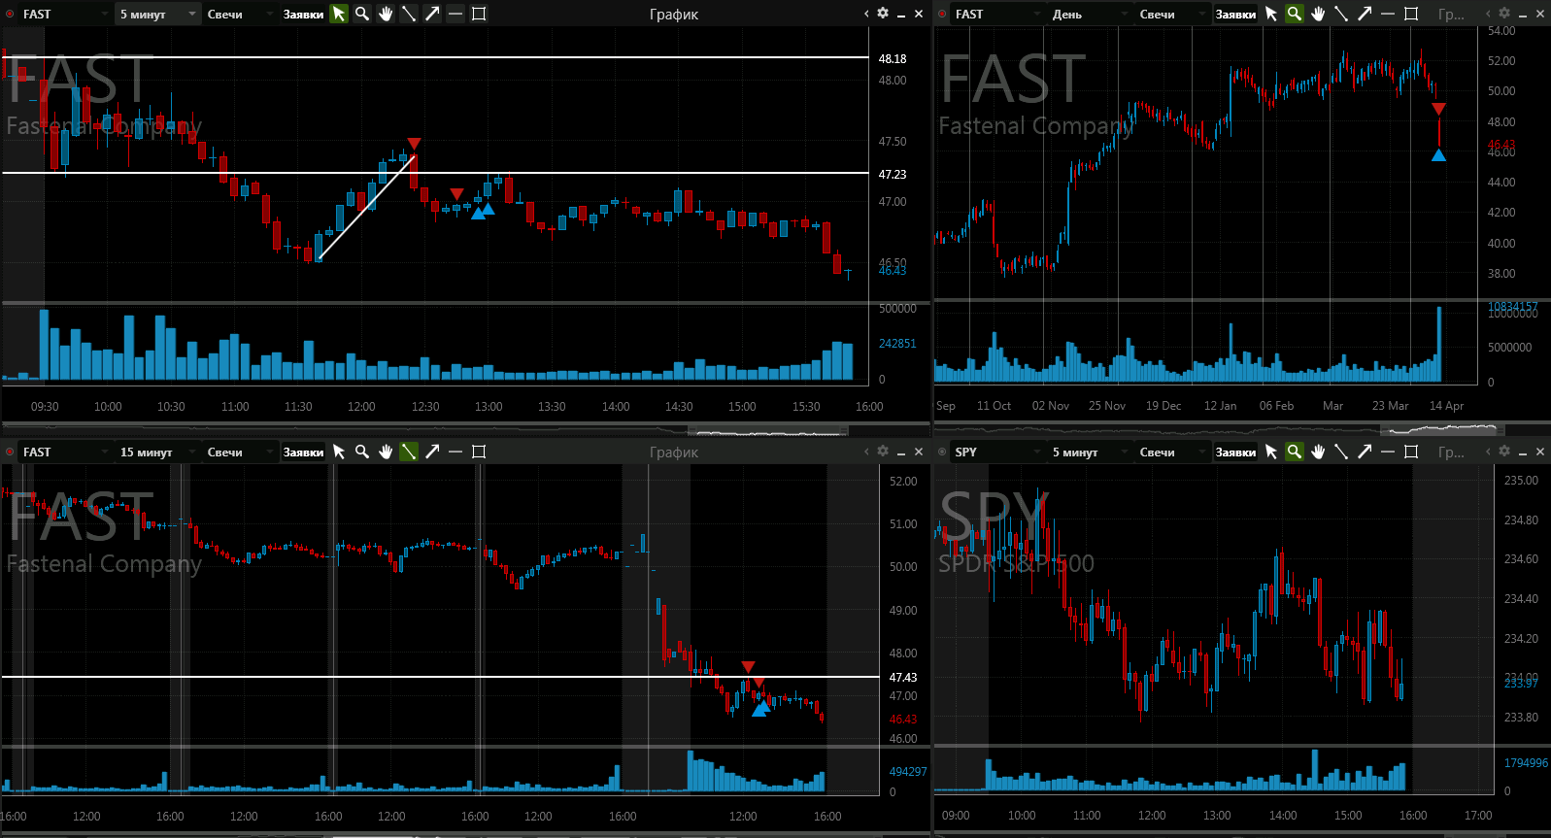The height and width of the screenshot is (838, 1551).
Task: Click the volume value 1794996 in SPY chart
Action: [x=1526, y=762]
